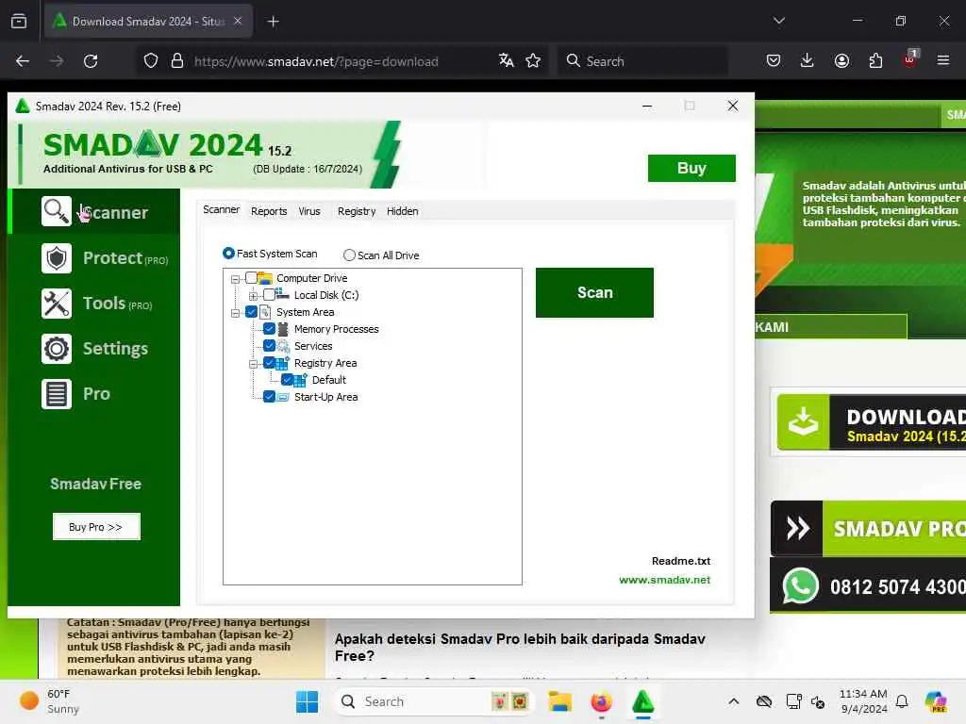Viewport: 966px width, 724px height.
Task: Open a new browser tab with plus
Action: (x=273, y=22)
